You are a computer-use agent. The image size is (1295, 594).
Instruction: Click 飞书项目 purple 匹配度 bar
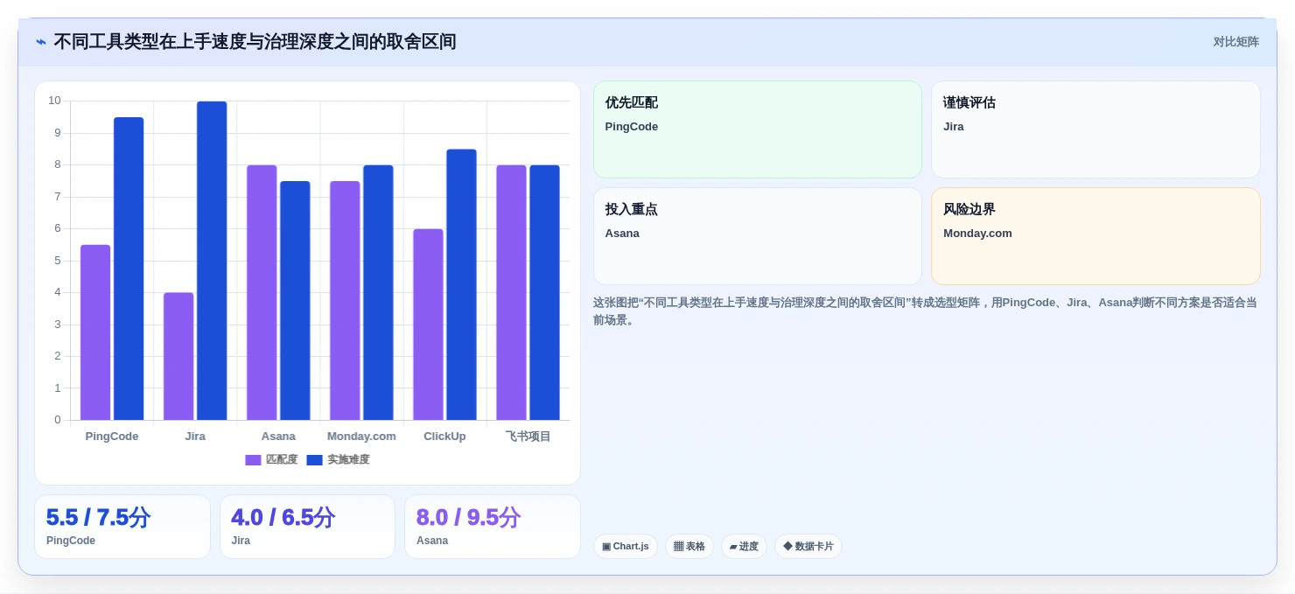tap(511, 292)
